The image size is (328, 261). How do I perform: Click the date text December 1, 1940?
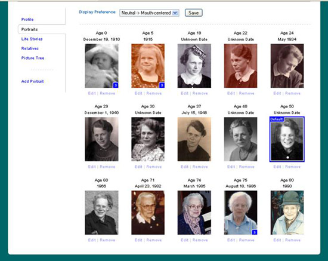click(x=101, y=113)
